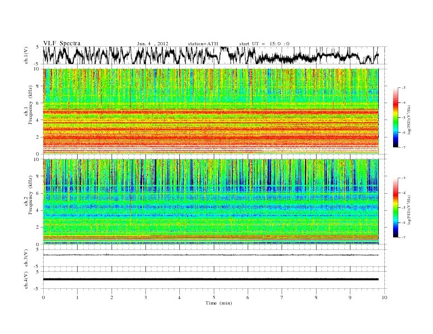Click the "ch.1 Frequency (kHz)" axis label
The height and width of the screenshot is (334, 433).
[29, 105]
